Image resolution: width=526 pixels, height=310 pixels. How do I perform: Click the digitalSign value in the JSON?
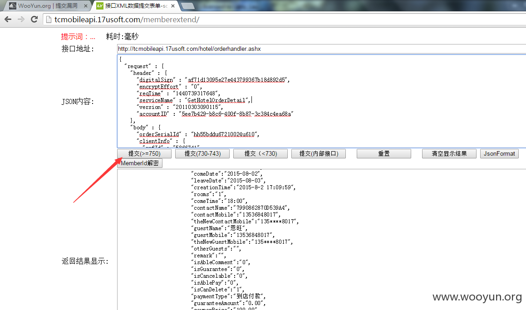pos(236,80)
